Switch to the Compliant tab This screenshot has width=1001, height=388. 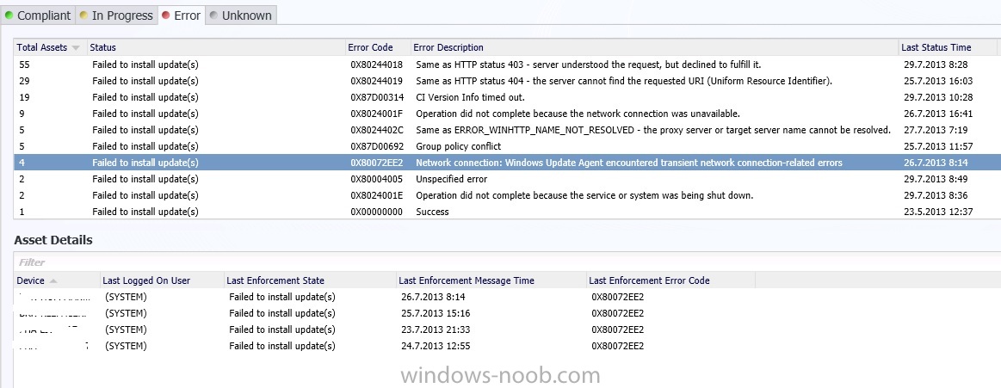click(38, 15)
